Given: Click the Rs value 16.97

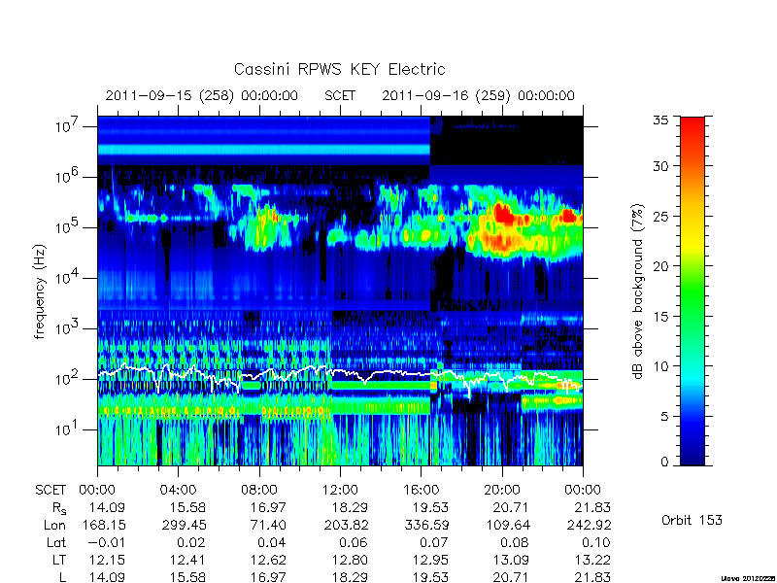Looking at the screenshot, I should [x=268, y=507].
